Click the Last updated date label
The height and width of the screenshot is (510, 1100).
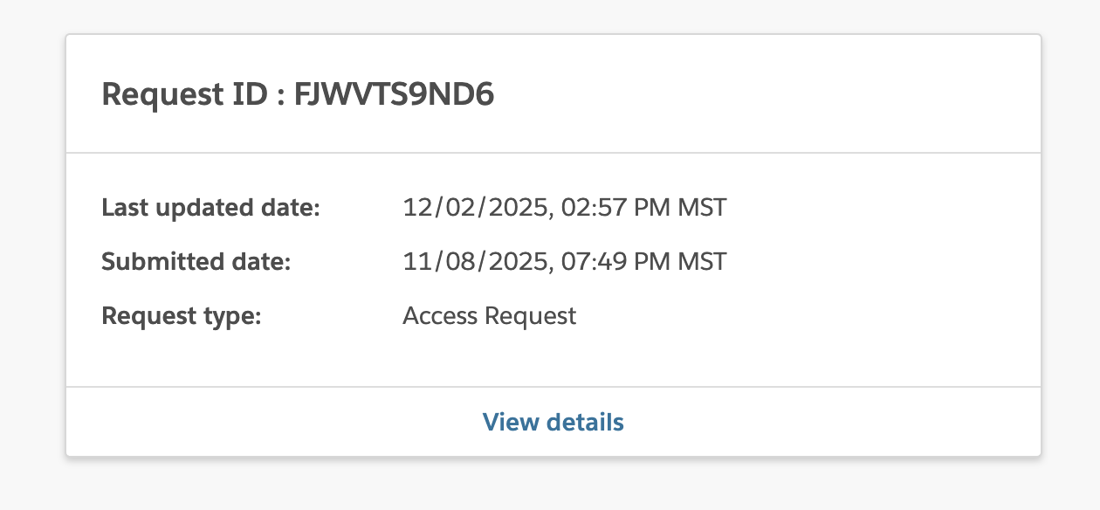[210, 208]
